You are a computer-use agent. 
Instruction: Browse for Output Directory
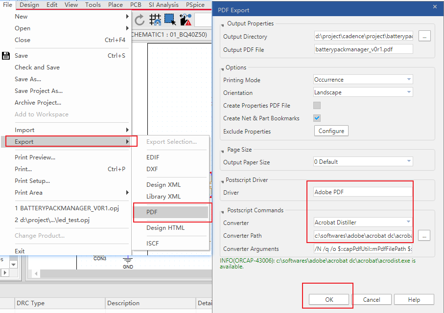(x=424, y=36)
